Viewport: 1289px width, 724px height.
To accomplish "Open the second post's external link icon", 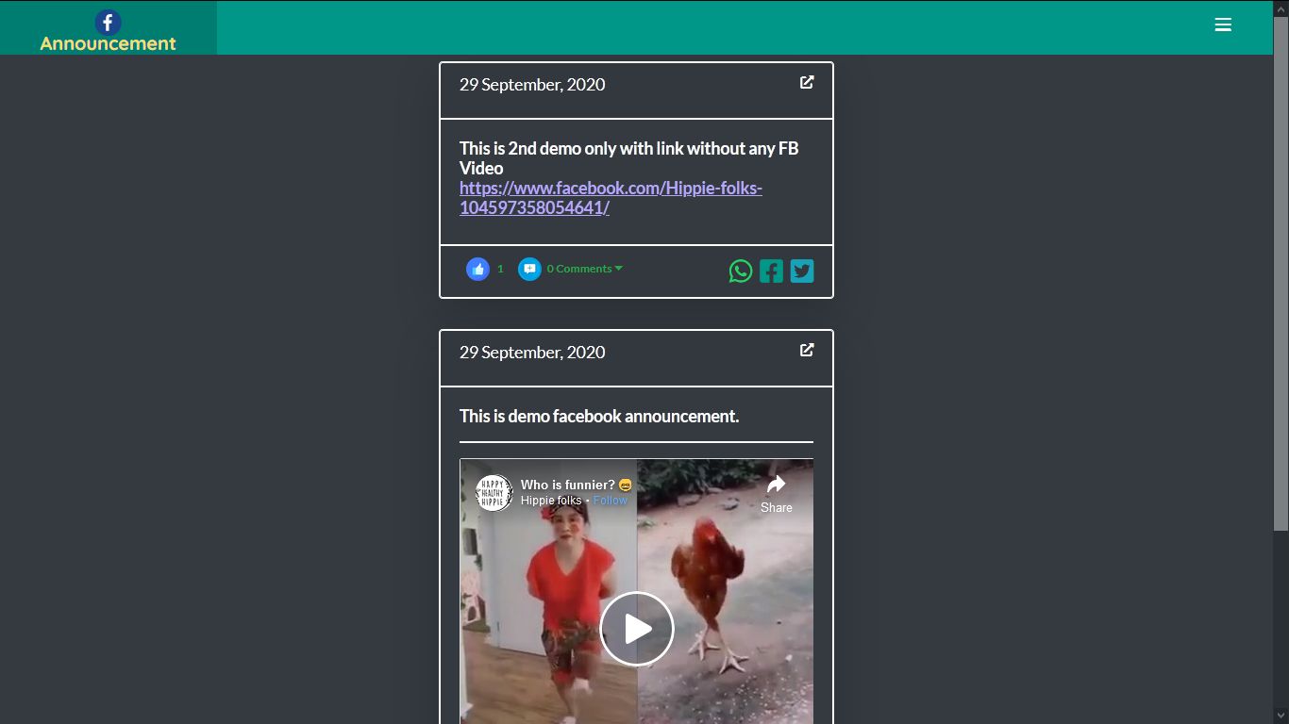I will pyautogui.click(x=807, y=350).
